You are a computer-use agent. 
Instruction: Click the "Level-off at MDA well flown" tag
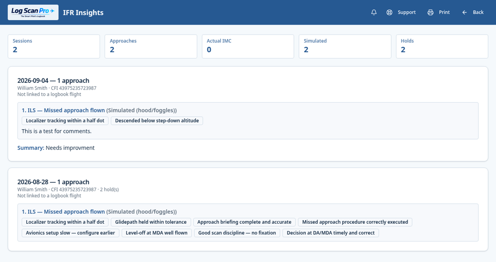tap(156, 233)
